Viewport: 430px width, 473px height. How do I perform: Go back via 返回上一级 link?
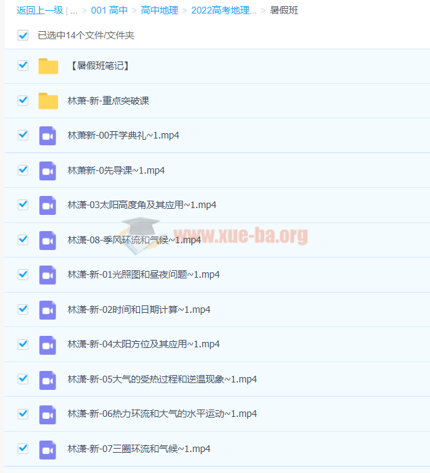click(x=39, y=10)
